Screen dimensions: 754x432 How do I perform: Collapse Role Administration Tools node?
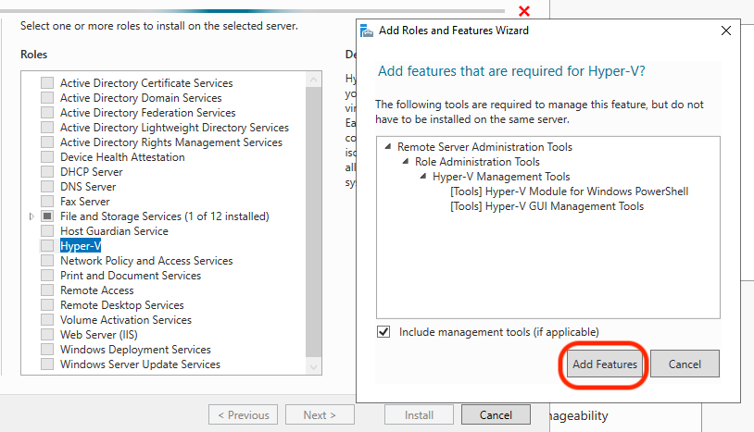click(406, 161)
